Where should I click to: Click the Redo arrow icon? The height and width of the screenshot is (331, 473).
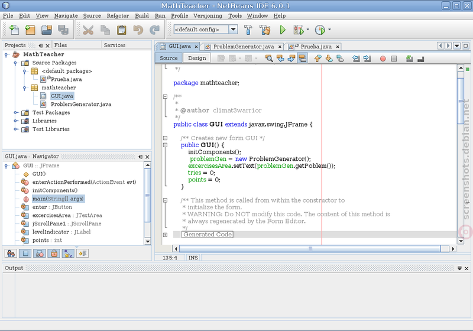tap(155, 30)
